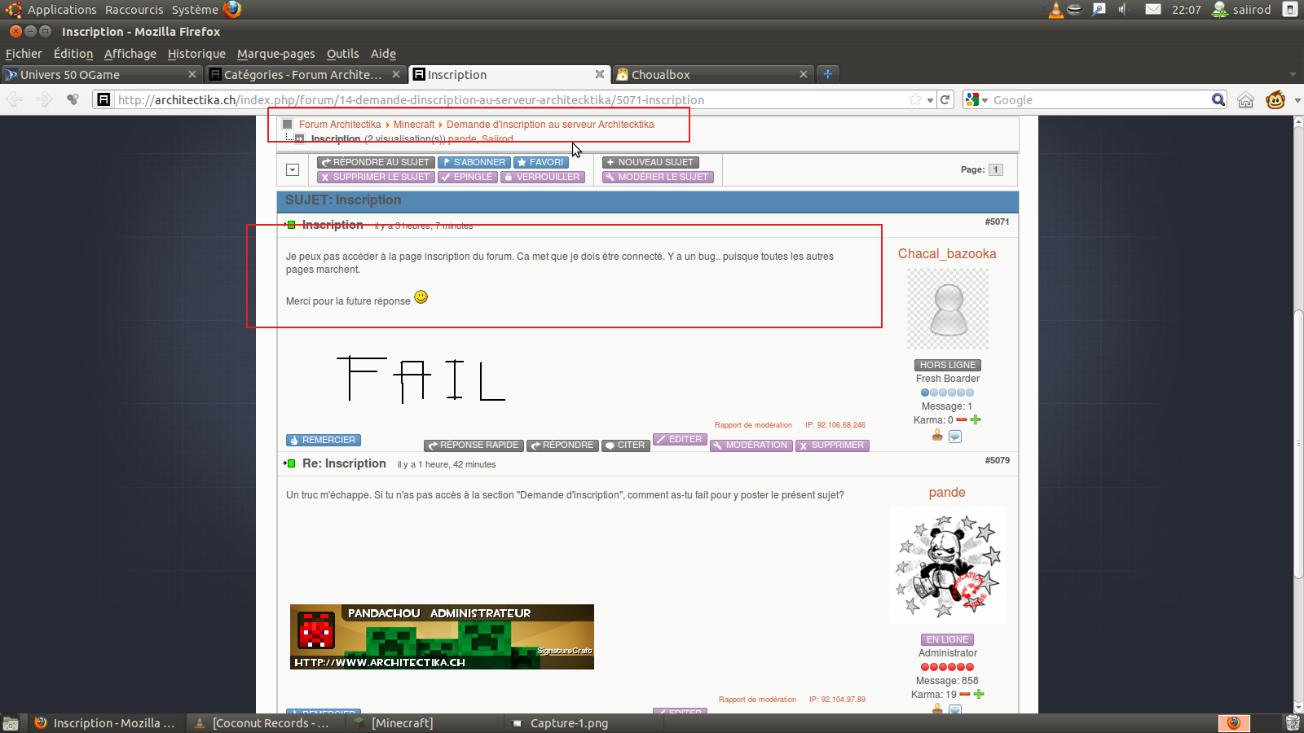The height and width of the screenshot is (733, 1304).
Task: Open the trash icon in bottom panel
Action: tap(1293, 723)
